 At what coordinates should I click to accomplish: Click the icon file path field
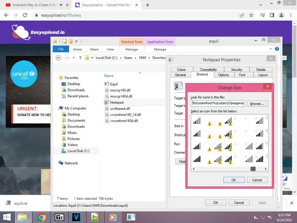[x=218, y=103]
